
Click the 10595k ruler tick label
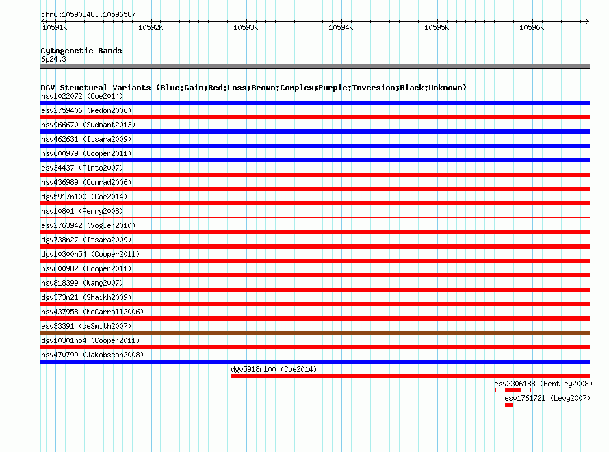click(436, 27)
